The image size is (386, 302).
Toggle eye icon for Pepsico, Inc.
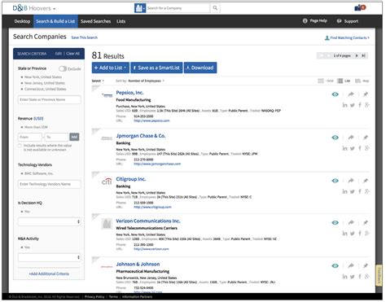(x=336, y=94)
